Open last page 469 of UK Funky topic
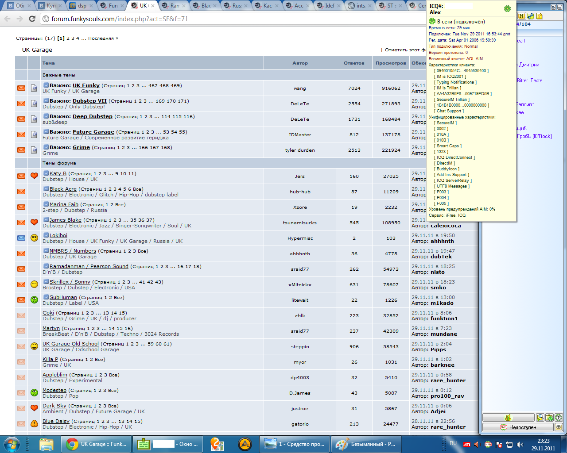Screen dimensions: 567x453 pyautogui.click(x=176, y=85)
